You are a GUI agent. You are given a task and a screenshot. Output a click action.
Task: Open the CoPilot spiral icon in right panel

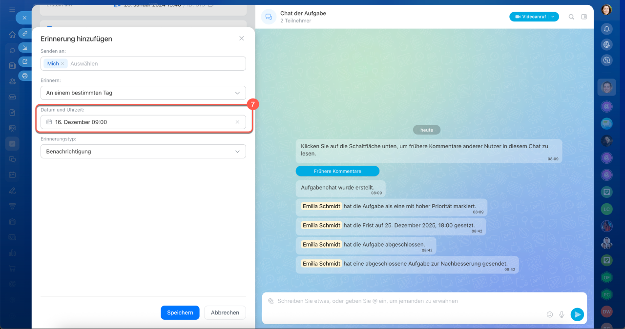(x=606, y=45)
